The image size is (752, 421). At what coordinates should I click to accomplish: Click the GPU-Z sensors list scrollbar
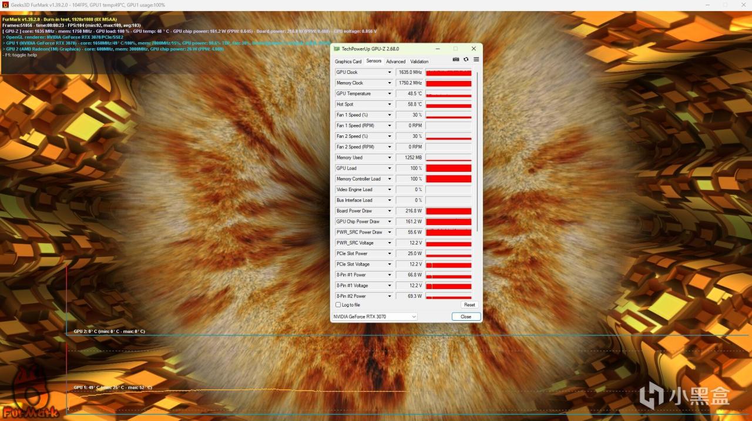[x=477, y=151]
